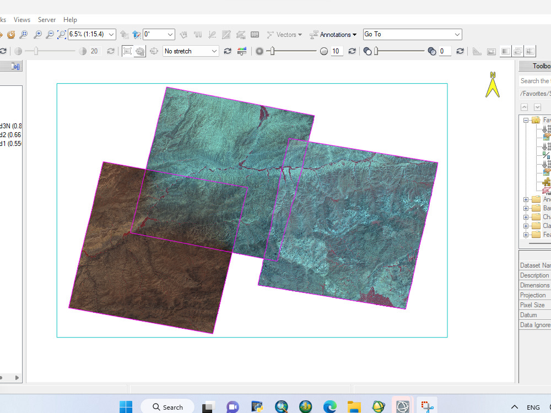551x413 pixels.
Task: Open the Vectors drop-down menu
Action: point(284,34)
